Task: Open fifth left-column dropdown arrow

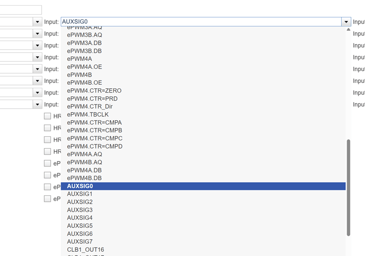Action: (37, 69)
